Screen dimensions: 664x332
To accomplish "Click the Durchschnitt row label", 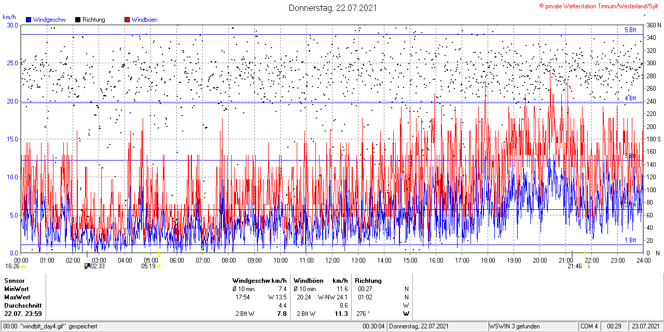I will tap(22, 306).
